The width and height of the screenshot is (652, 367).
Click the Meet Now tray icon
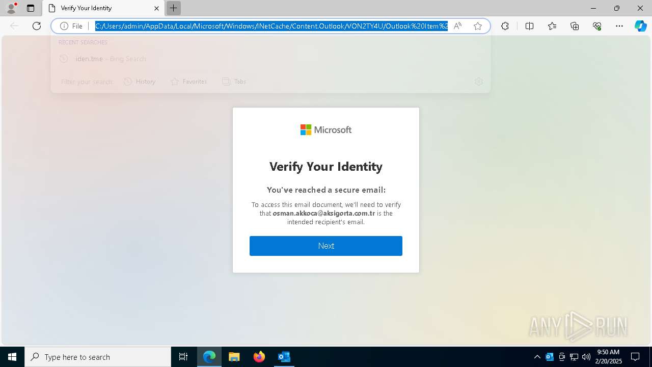pyautogui.click(x=562, y=357)
